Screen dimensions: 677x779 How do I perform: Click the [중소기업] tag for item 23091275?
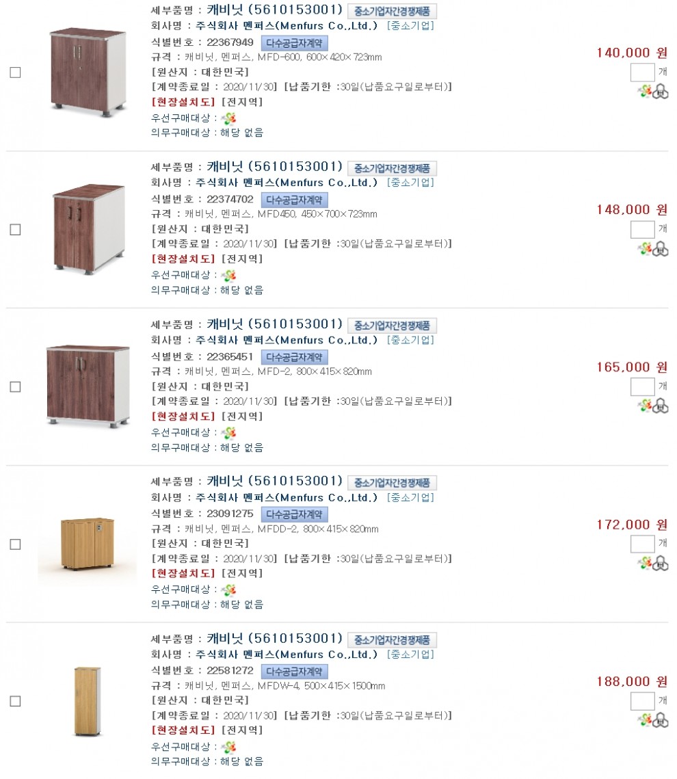[x=410, y=498]
